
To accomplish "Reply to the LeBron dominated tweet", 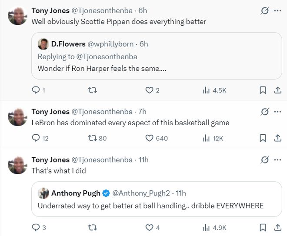I will coord(36,138).
